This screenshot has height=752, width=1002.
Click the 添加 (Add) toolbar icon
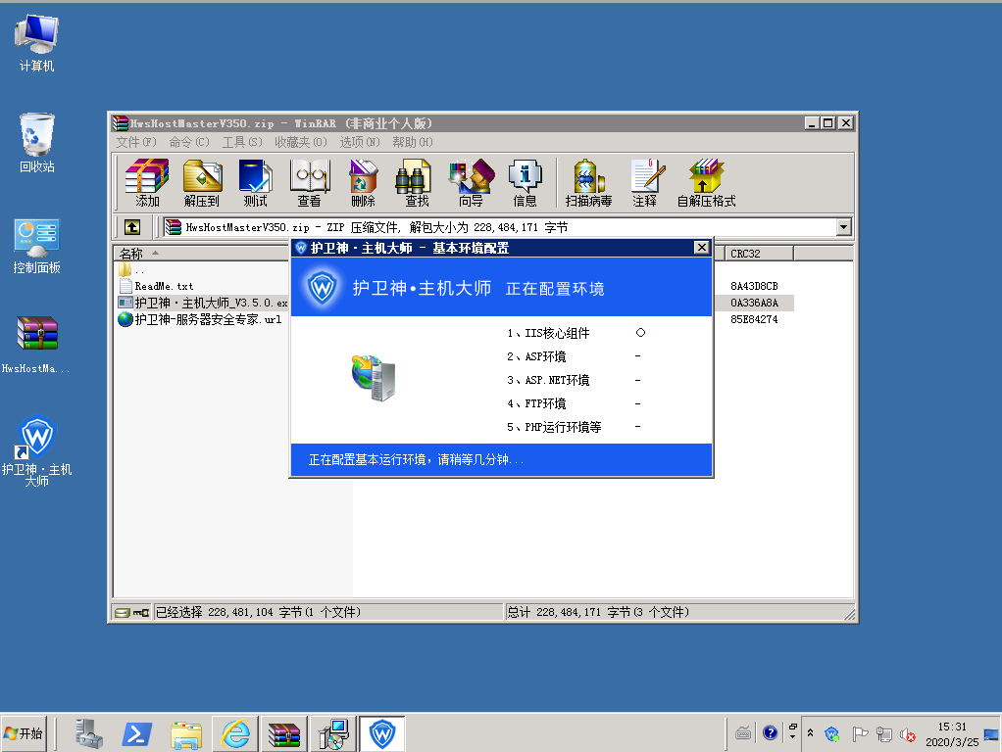(x=147, y=182)
